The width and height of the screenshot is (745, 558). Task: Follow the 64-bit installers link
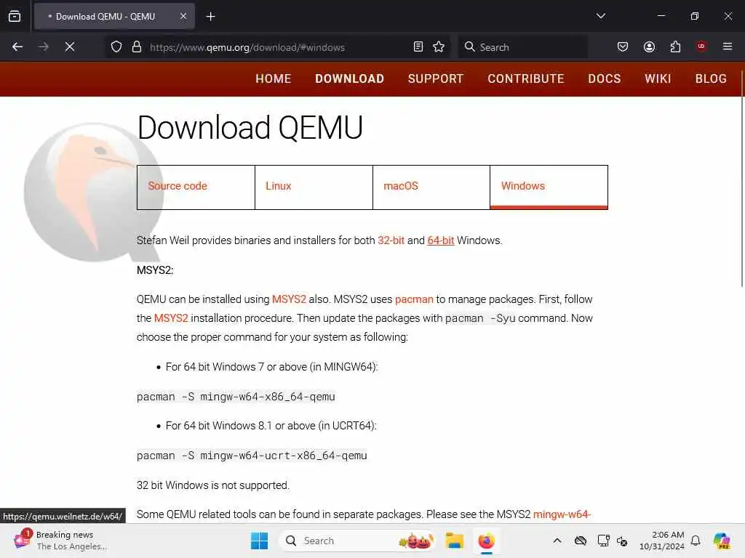tap(440, 240)
